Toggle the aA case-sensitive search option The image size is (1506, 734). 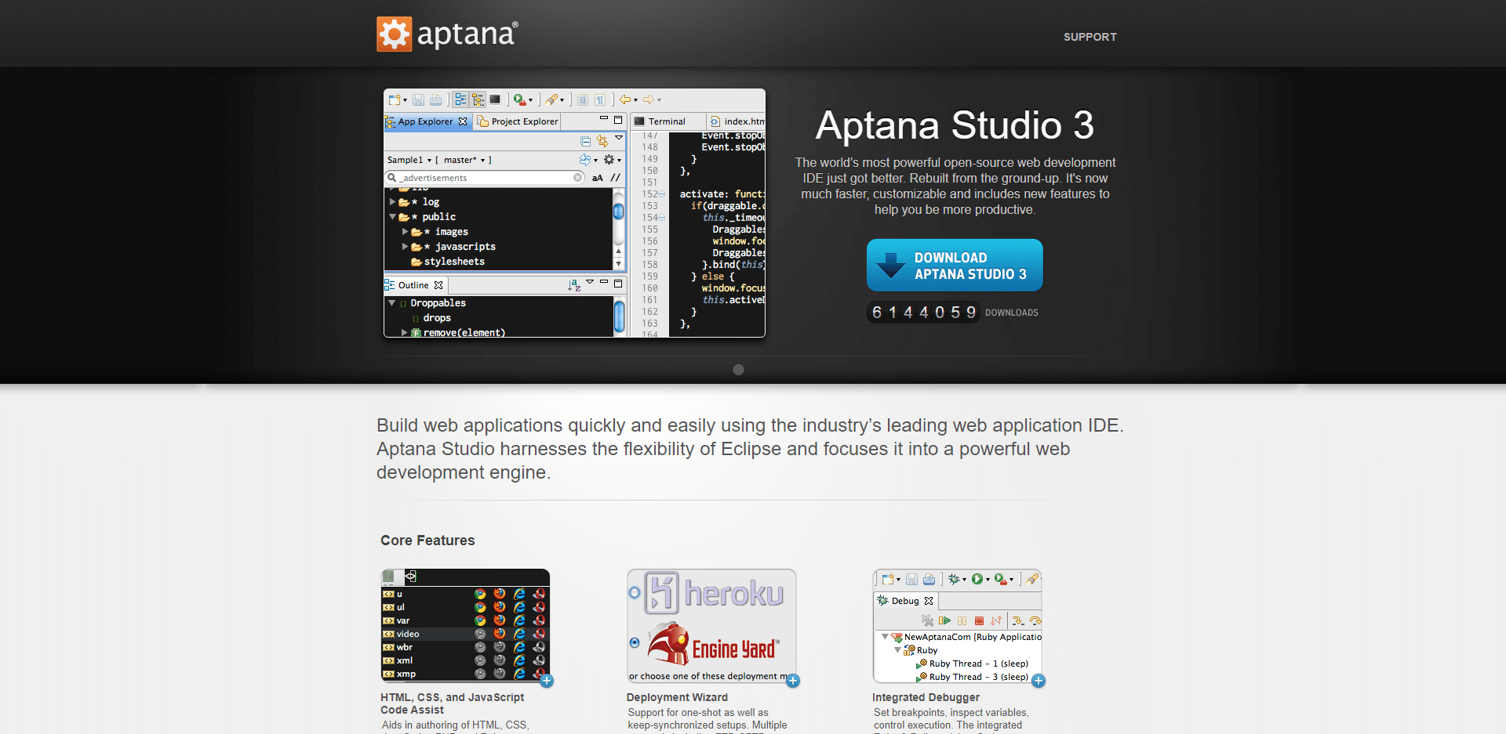(x=597, y=178)
